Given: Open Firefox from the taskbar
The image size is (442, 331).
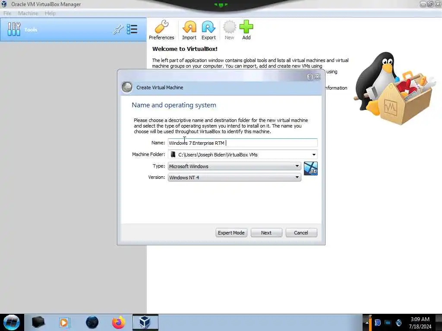Looking at the screenshot, I should click(118, 322).
